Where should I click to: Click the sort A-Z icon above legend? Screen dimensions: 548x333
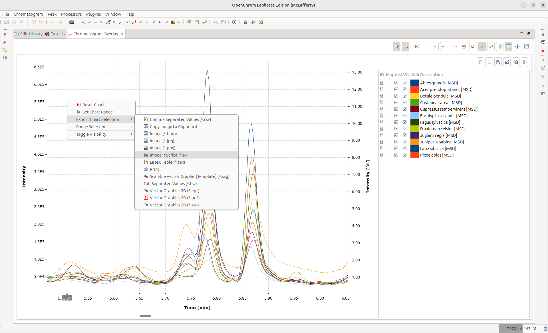pos(498,62)
